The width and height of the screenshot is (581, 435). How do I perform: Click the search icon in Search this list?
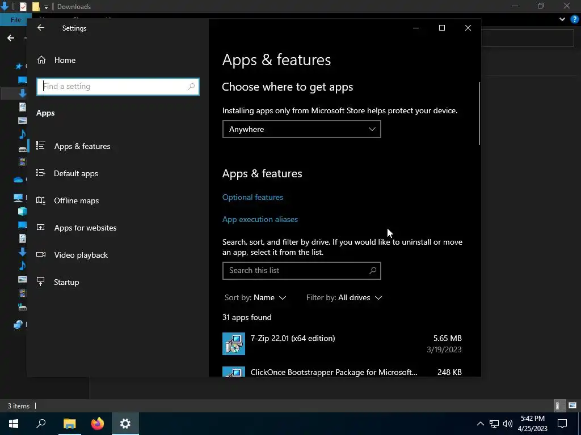tap(373, 270)
